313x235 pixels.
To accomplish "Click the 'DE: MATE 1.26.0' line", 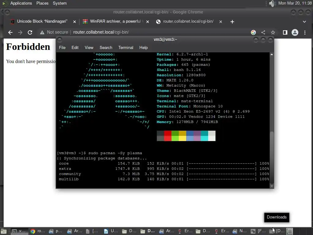I will pos(175,80).
